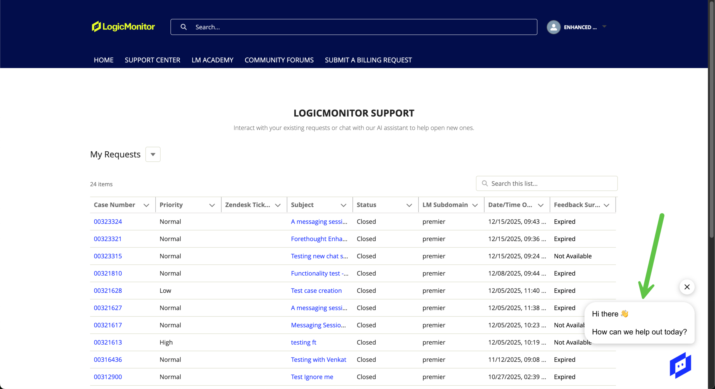This screenshot has width=715, height=389.
Task: Open case number 00321617
Action: [x=108, y=325]
